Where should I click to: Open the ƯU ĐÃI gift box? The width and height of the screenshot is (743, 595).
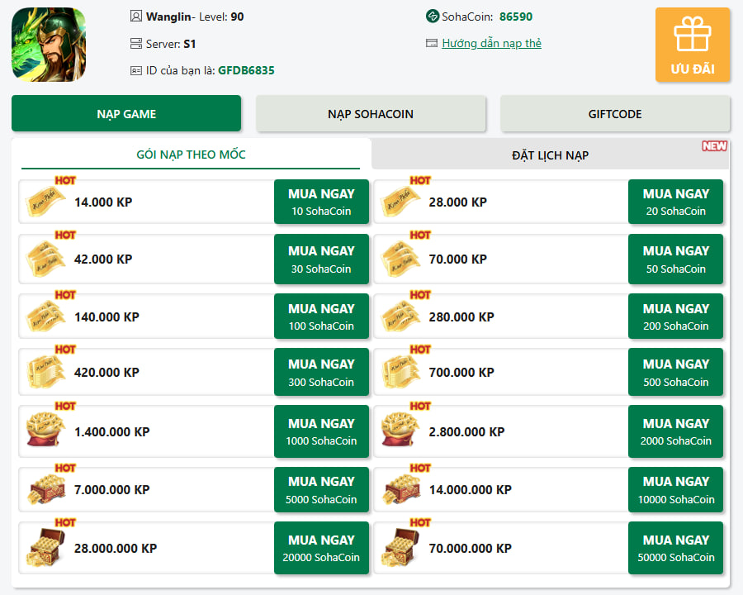point(693,45)
